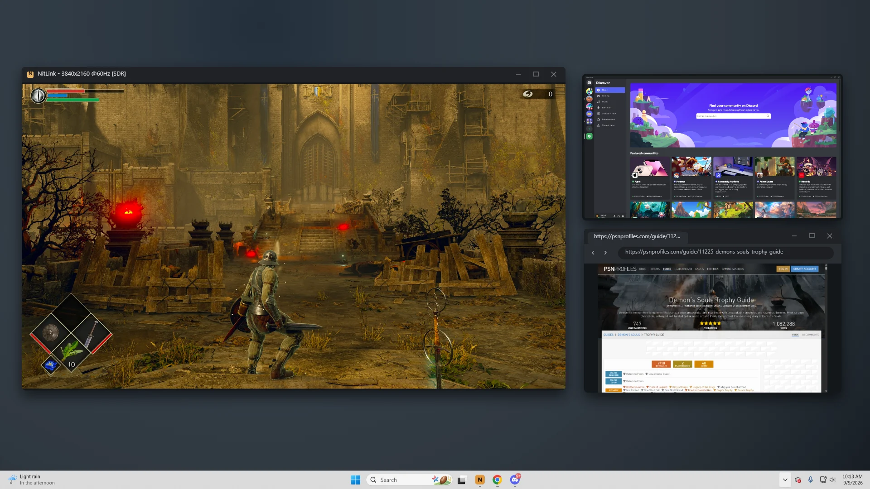Open microphone settings in the system tray
This screenshot has width=870, height=489.
coord(811,480)
